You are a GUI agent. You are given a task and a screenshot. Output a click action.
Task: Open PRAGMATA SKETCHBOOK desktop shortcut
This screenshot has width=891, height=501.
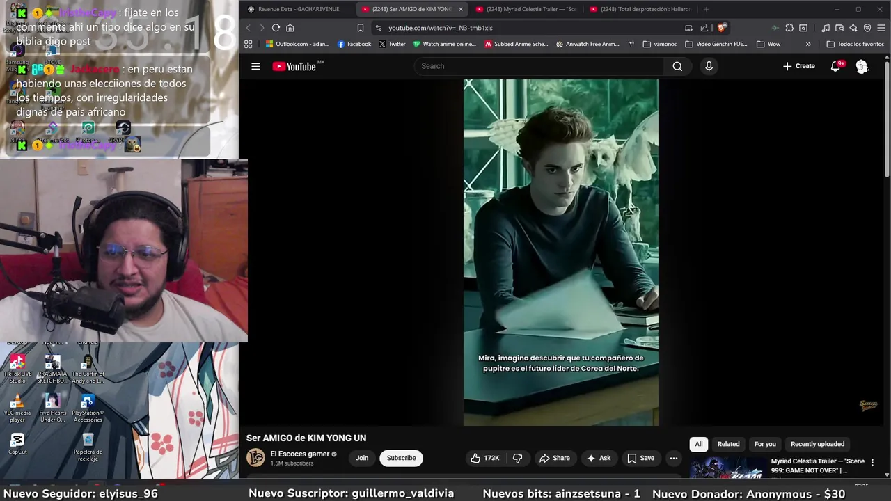coord(52,369)
